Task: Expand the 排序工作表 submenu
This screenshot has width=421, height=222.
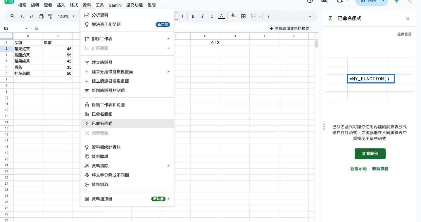Action: [168, 39]
